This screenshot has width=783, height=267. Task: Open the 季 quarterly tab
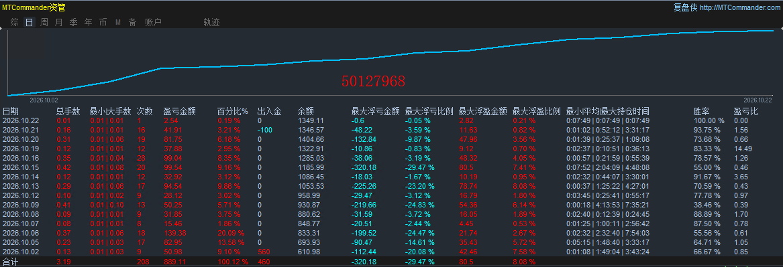pyautogui.click(x=73, y=22)
